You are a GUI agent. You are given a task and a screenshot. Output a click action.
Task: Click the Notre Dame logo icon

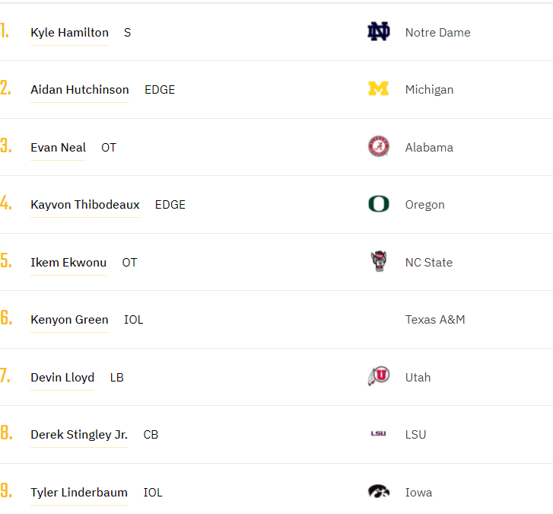(378, 32)
